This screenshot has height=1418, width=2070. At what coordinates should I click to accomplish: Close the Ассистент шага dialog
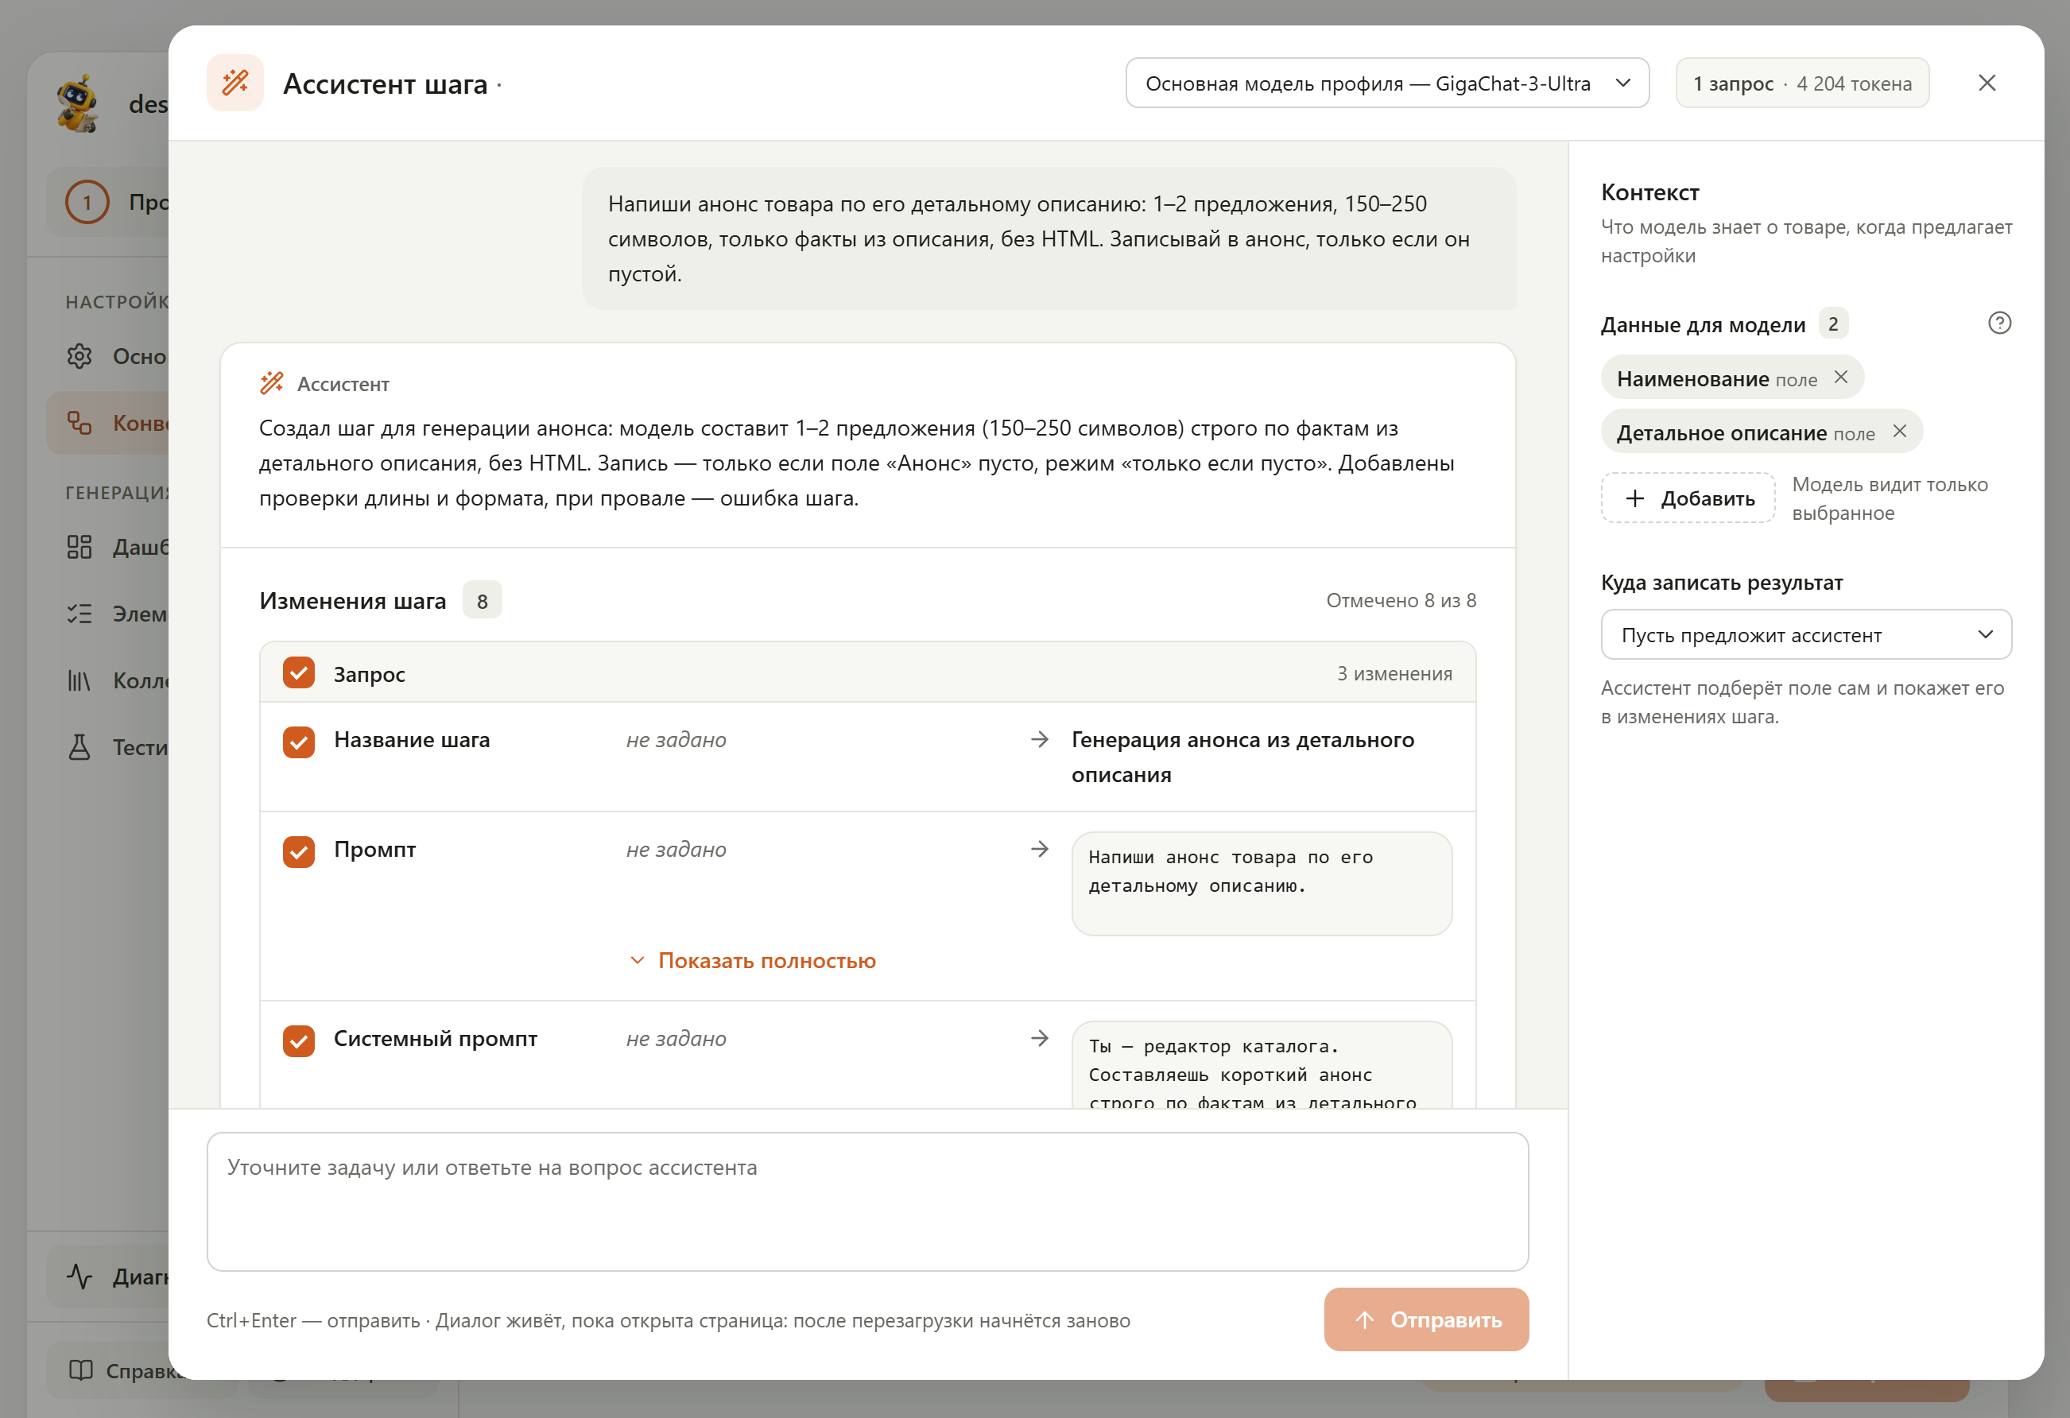1987,83
